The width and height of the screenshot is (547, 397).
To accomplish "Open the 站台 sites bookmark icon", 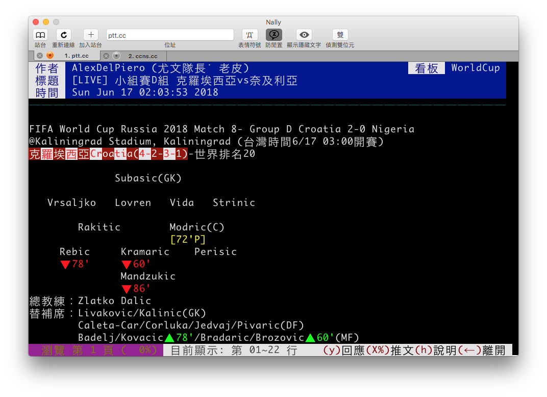I will click(x=40, y=35).
